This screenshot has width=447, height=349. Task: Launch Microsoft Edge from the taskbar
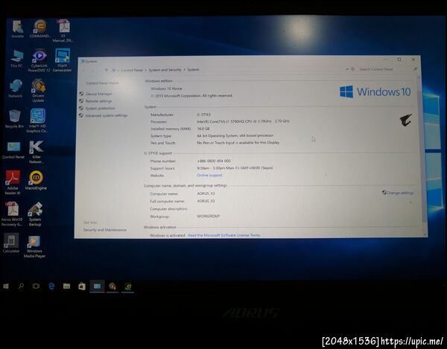click(51, 286)
